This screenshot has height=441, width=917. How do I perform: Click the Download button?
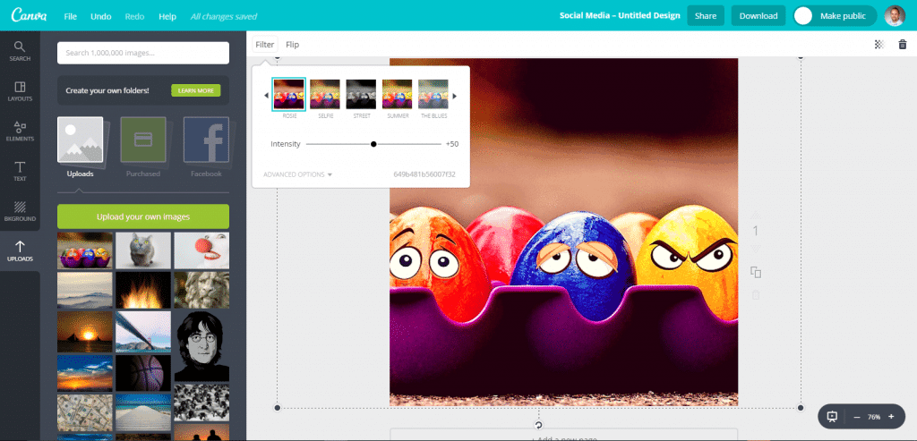758,16
